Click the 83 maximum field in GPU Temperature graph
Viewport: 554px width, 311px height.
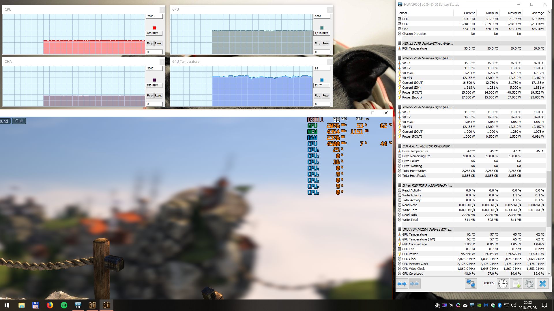[x=322, y=69]
